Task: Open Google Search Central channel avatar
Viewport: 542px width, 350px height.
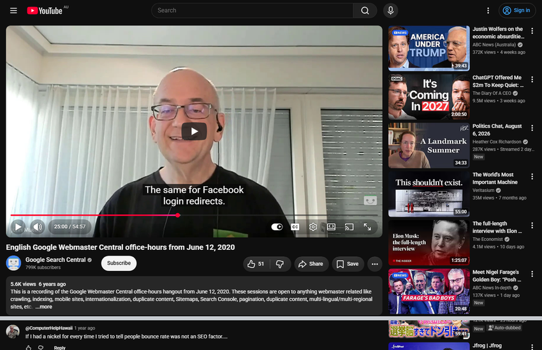Action: pos(13,263)
